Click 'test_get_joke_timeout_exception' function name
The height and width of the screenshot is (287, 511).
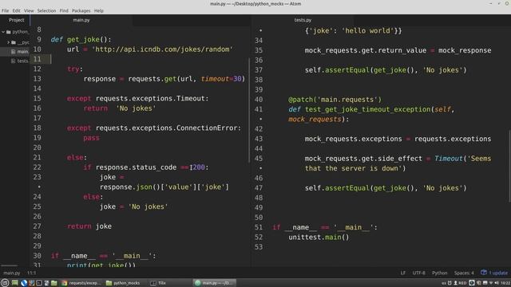pyautogui.click(x=367, y=109)
